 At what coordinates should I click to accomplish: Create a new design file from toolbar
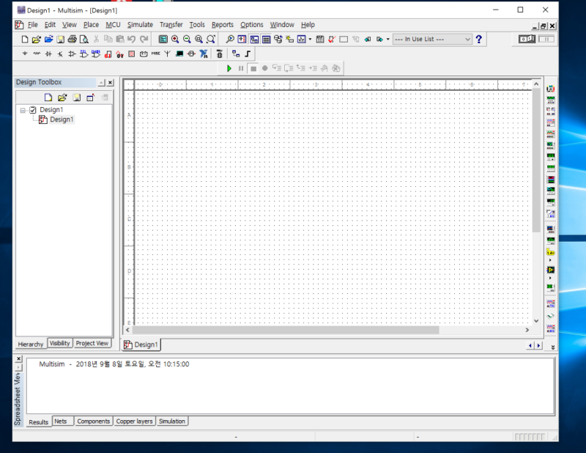point(25,40)
